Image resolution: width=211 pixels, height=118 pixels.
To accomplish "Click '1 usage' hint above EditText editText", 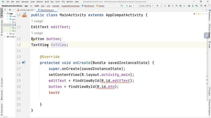I will (37, 21).
